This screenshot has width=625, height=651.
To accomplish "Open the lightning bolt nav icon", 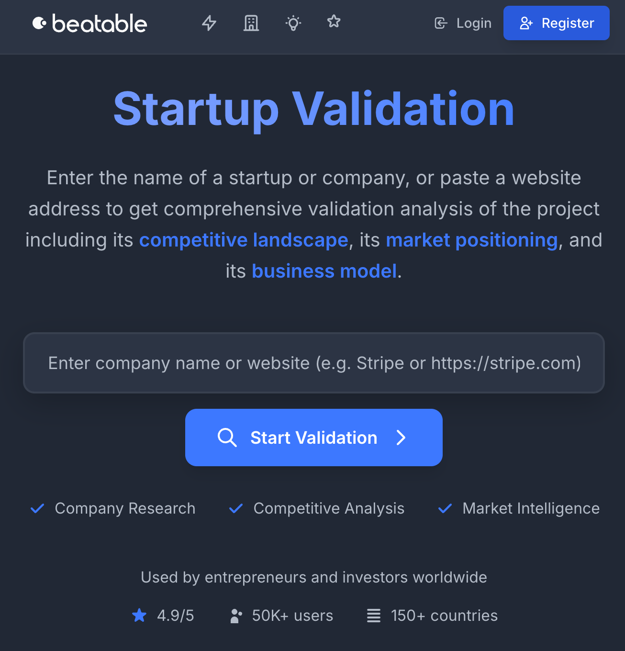I will pyautogui.click(x=209, y=23).
